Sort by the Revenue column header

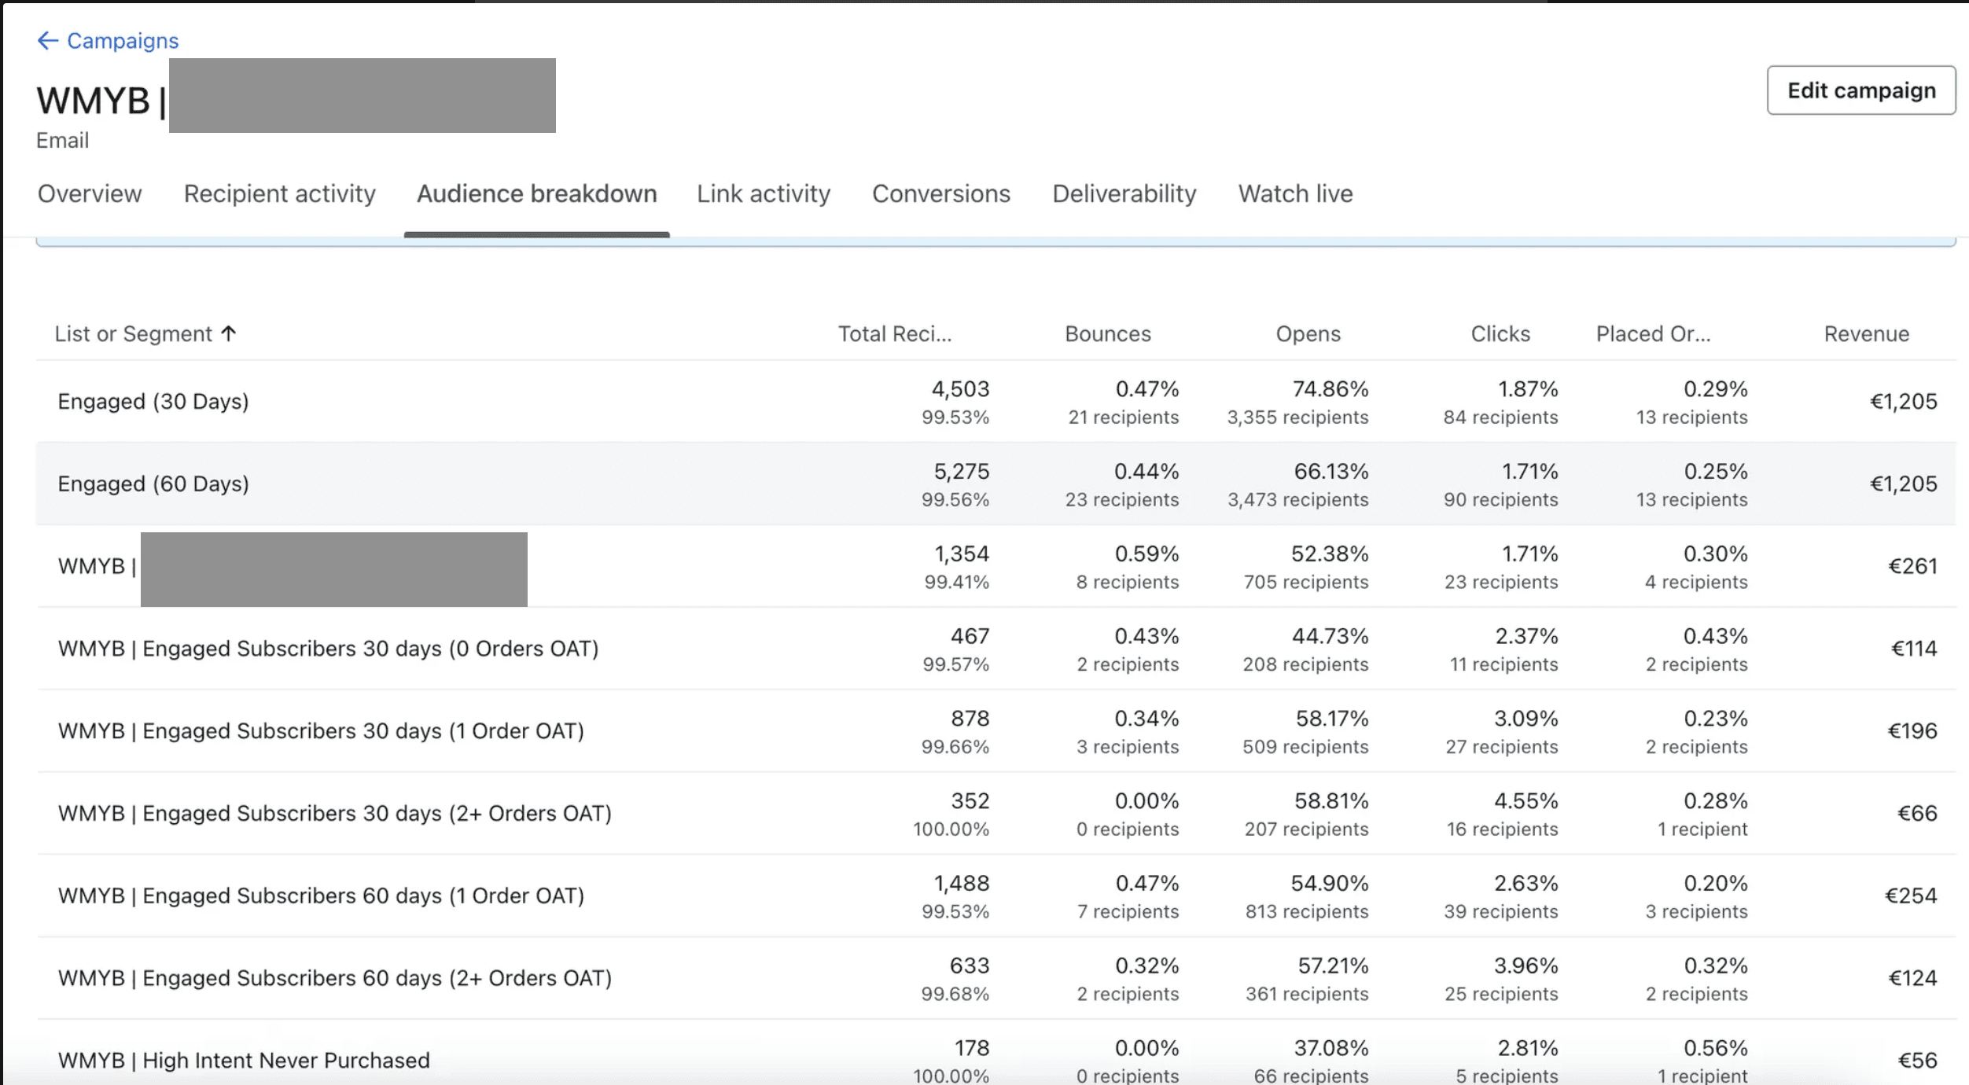[1866, 334]
